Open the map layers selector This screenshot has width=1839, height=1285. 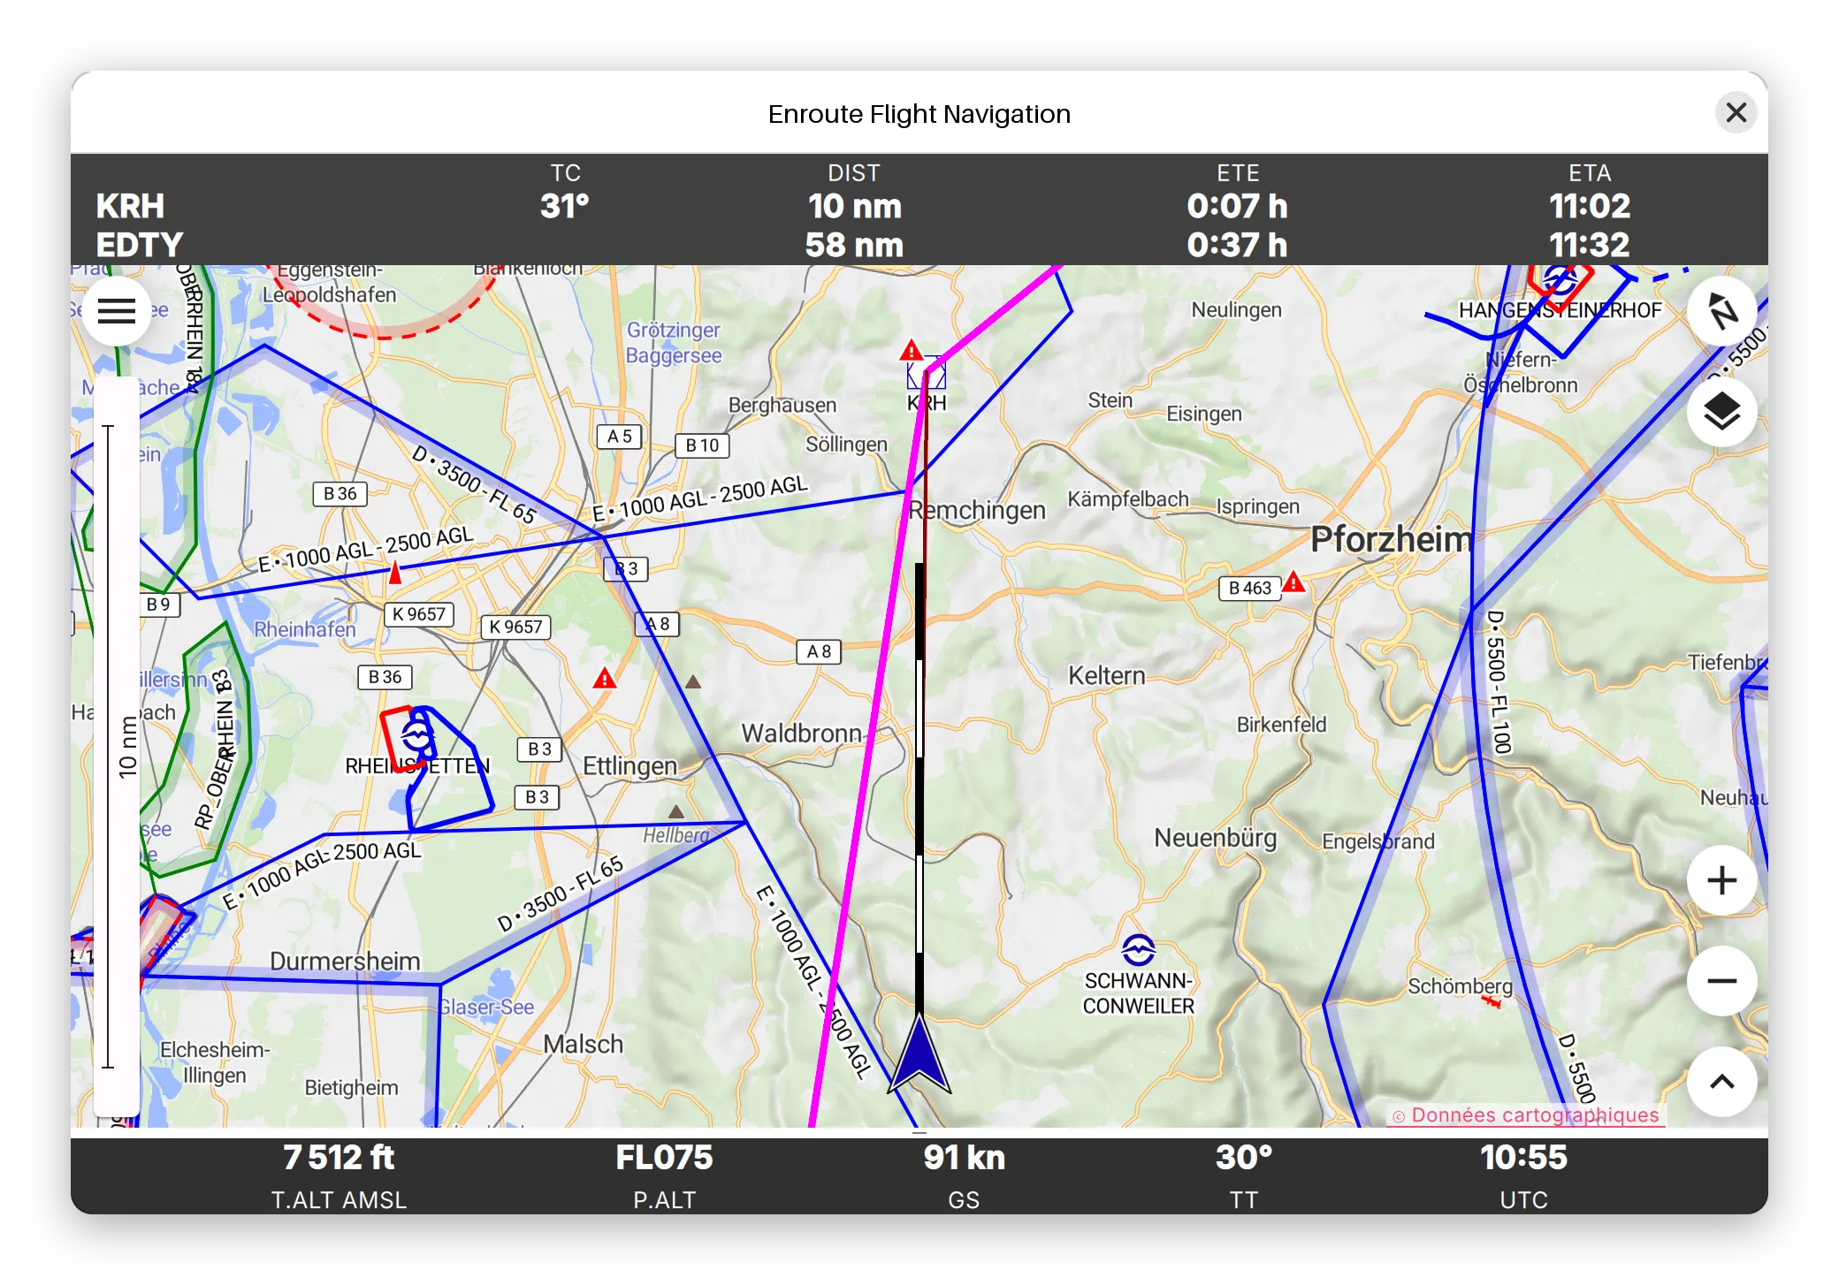[x=1721, y=412]
